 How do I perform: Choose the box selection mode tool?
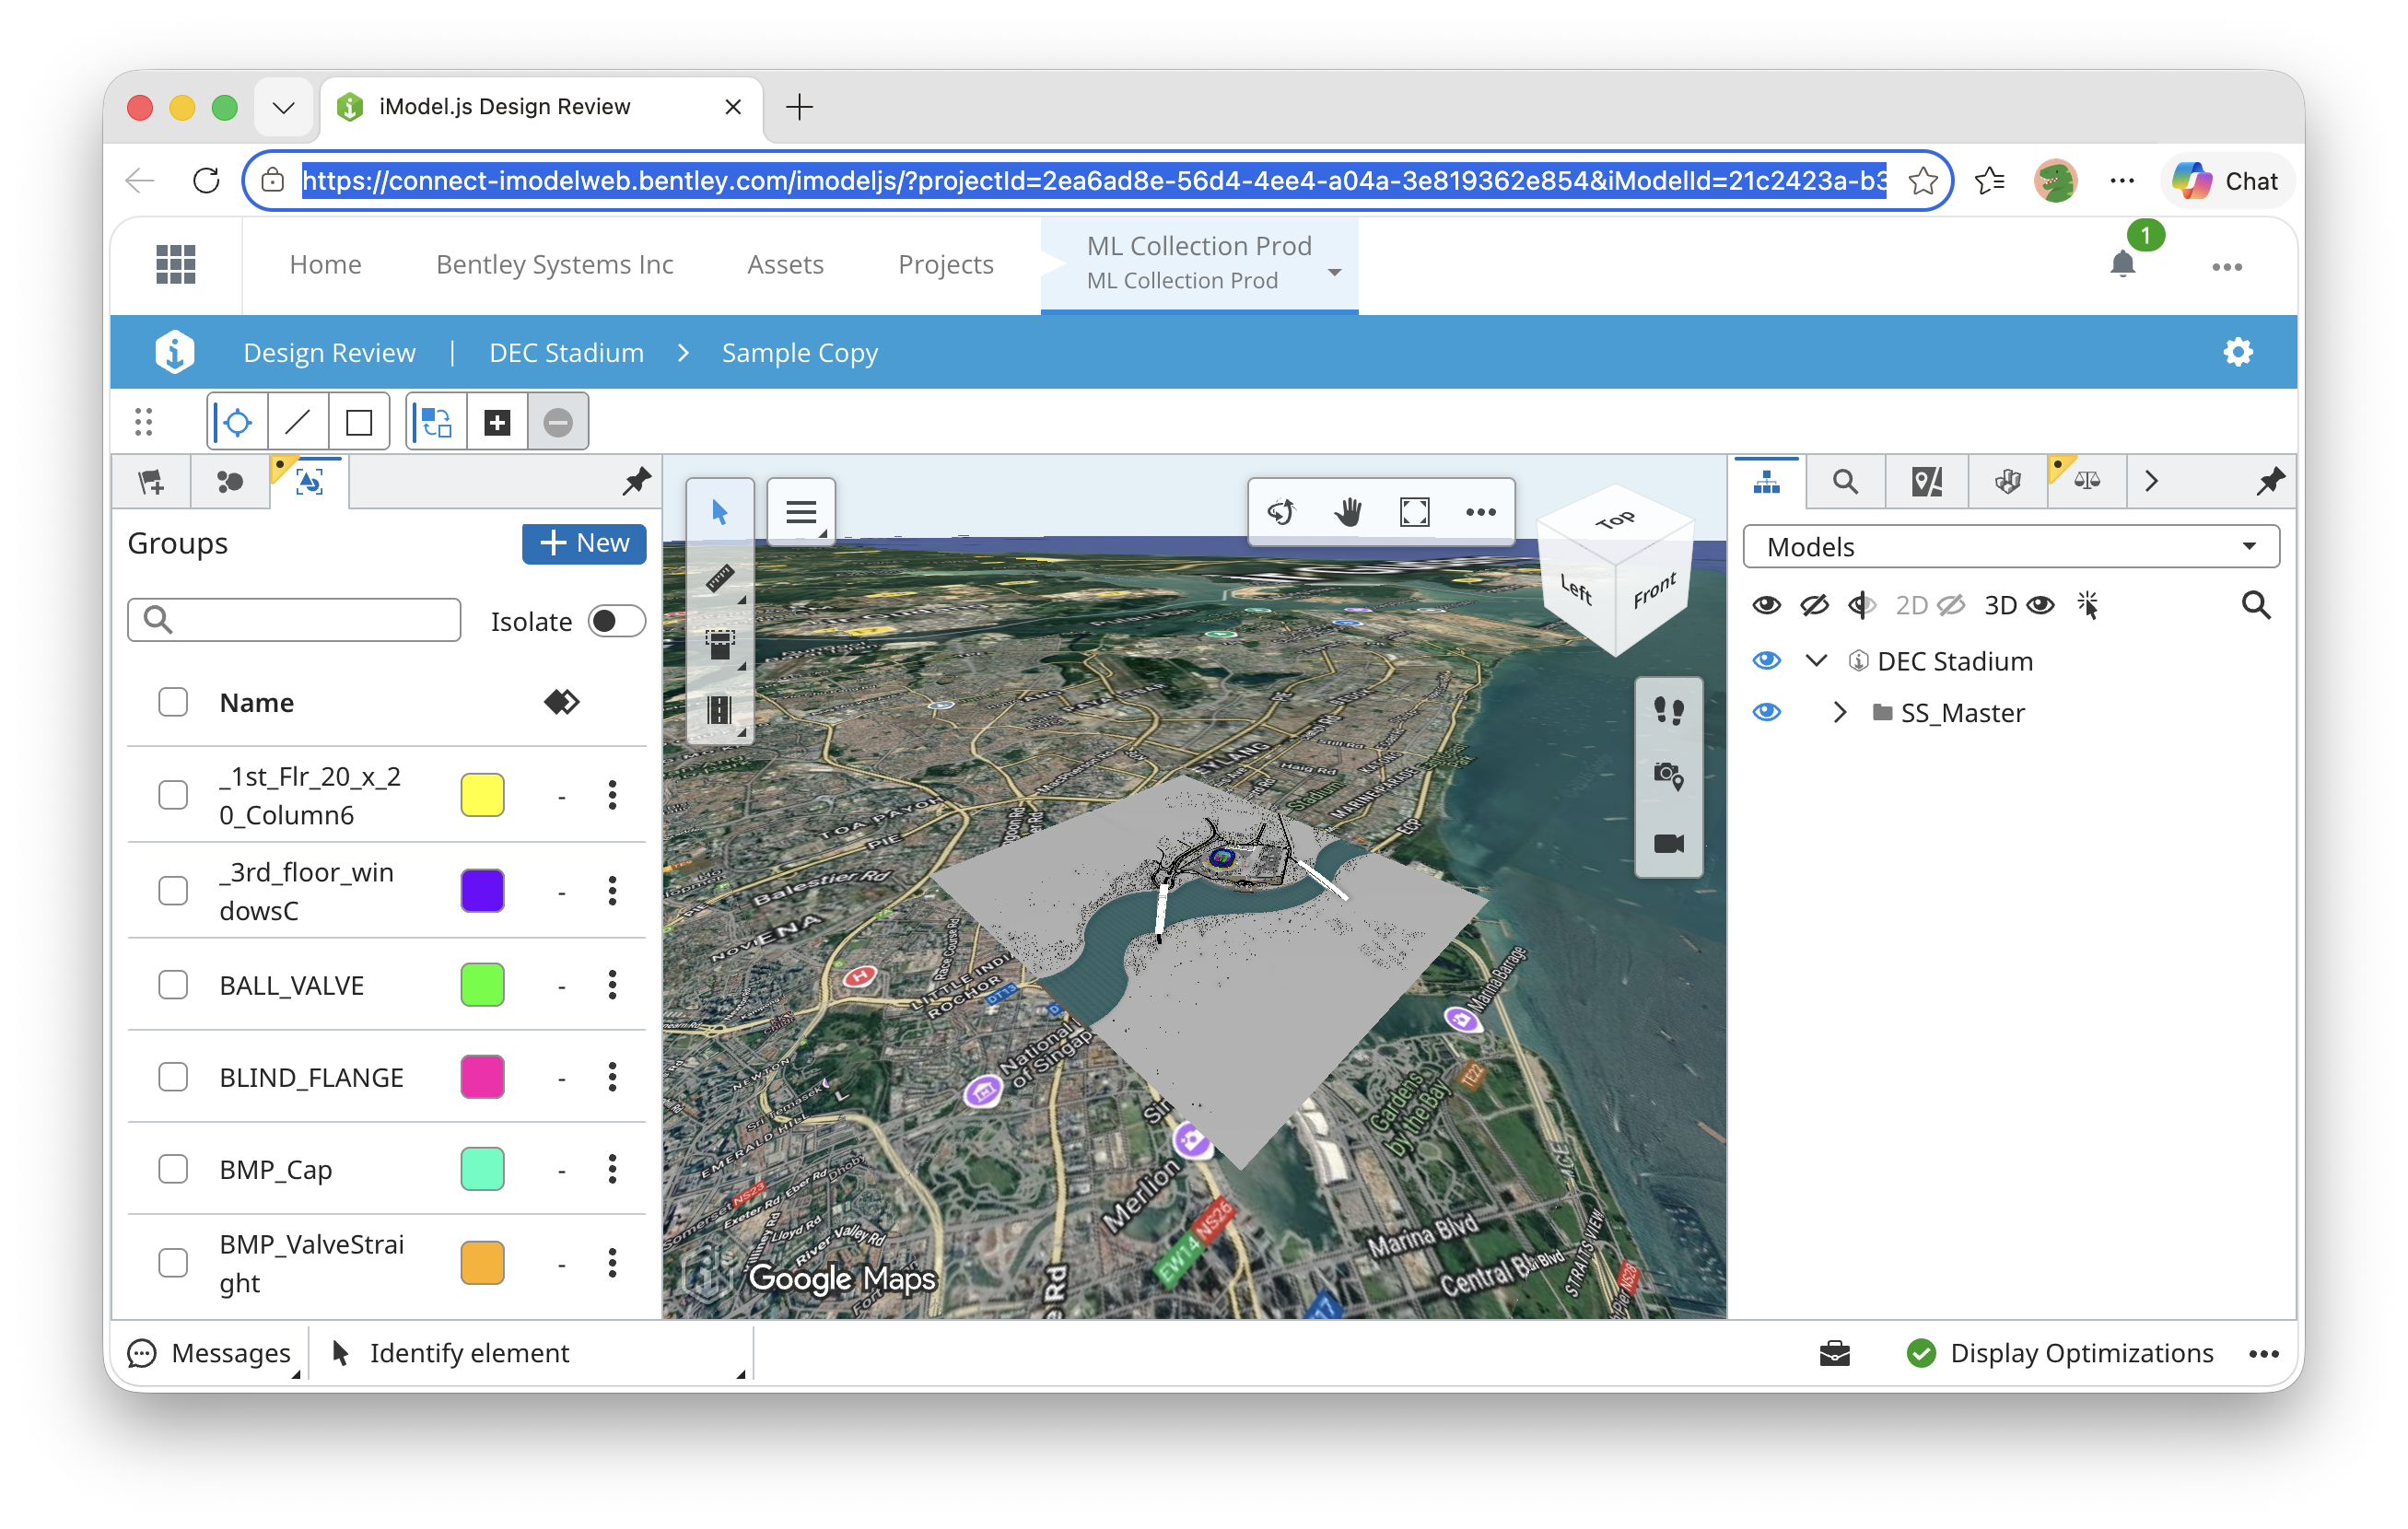[359, 423]
